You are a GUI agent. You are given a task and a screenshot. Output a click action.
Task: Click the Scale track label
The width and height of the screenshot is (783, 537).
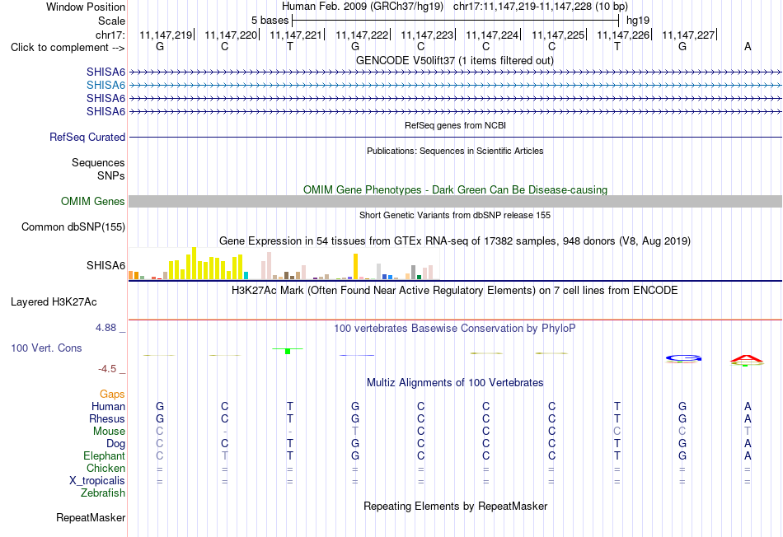pos(111,21)
